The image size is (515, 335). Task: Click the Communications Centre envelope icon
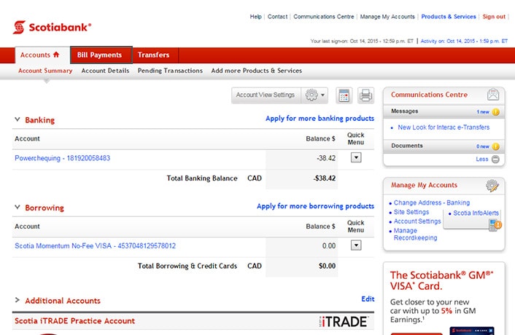click(494, 95)
